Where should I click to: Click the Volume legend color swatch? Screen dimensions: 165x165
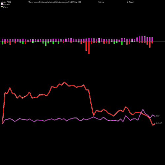tap(2, 4)
